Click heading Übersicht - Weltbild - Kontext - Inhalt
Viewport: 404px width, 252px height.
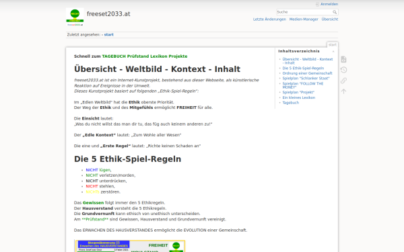click(x=157, y=69)
